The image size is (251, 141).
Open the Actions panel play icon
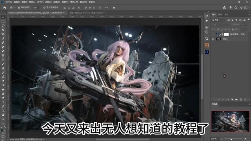pyautogui.click(x=207, y=21)
